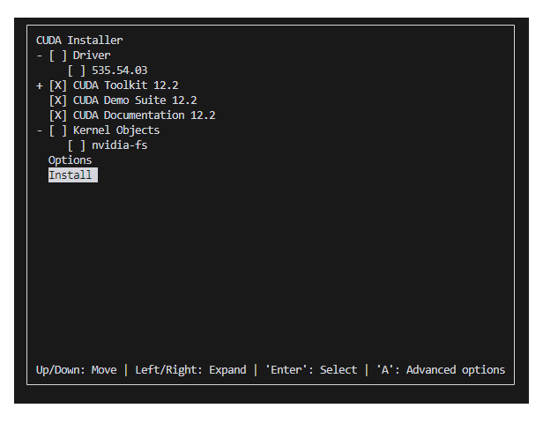Select the CUDA Demo Suite 12.2 label
The height and width of the screenshot is (423, 543).
click(x=135, y=100)
